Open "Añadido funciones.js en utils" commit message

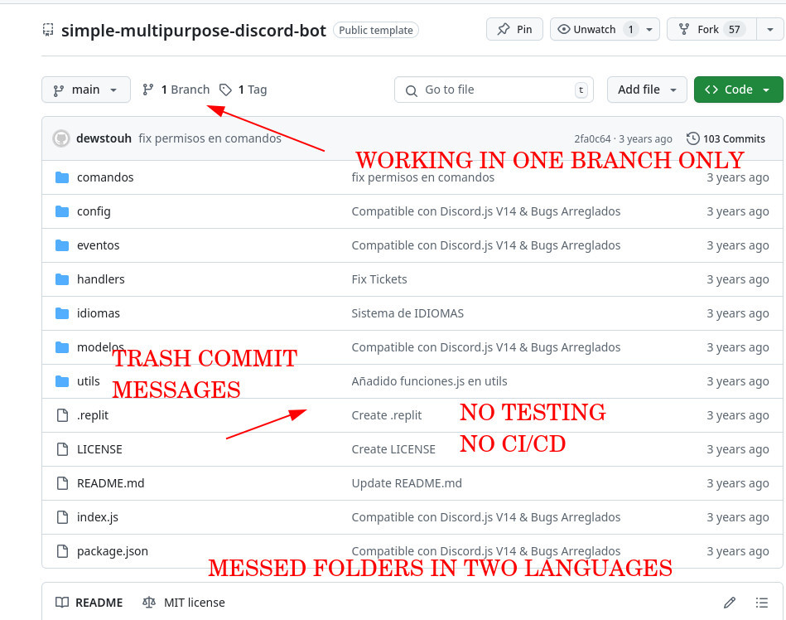point(429,381)
